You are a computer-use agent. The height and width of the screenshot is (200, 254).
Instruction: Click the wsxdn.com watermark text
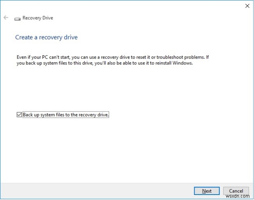coord(241,197)
